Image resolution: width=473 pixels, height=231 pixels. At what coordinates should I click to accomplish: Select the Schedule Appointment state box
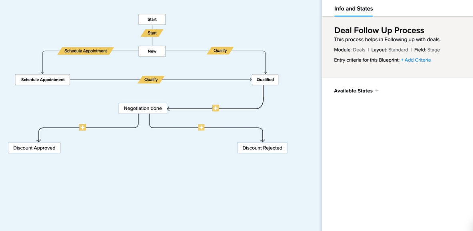[x=42, y=80]
